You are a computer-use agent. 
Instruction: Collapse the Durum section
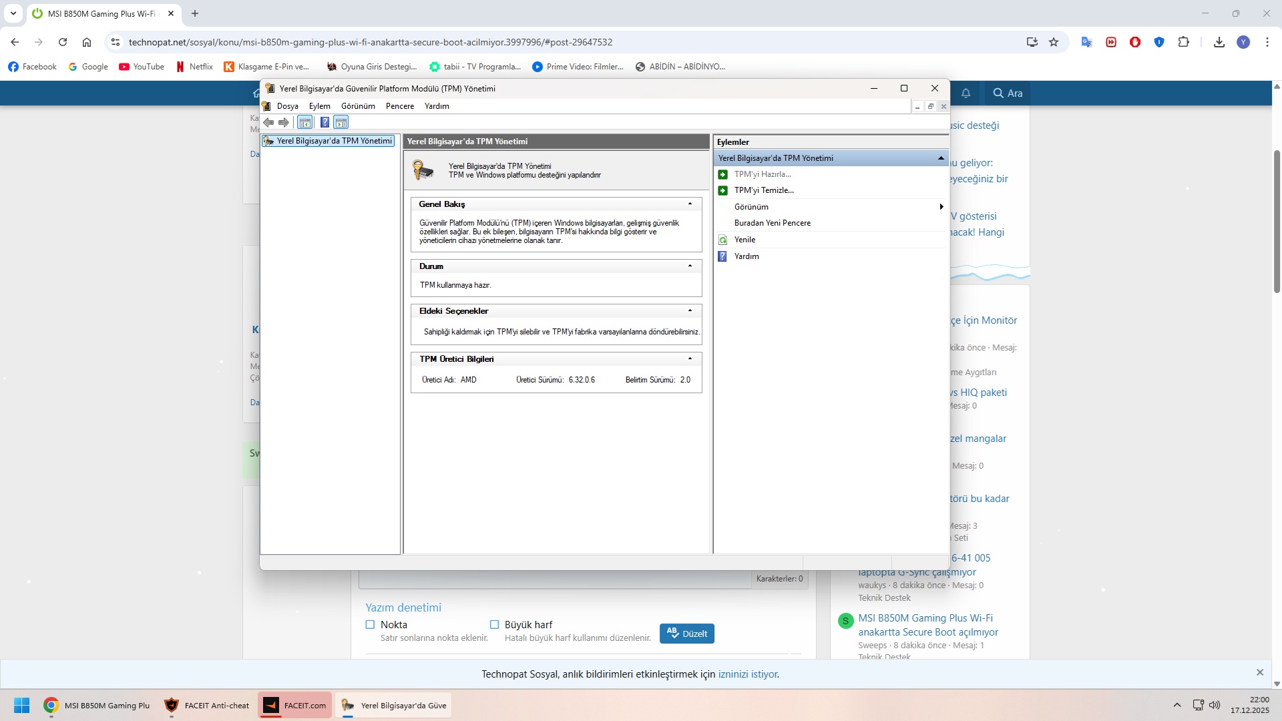[x=690, y=266]
